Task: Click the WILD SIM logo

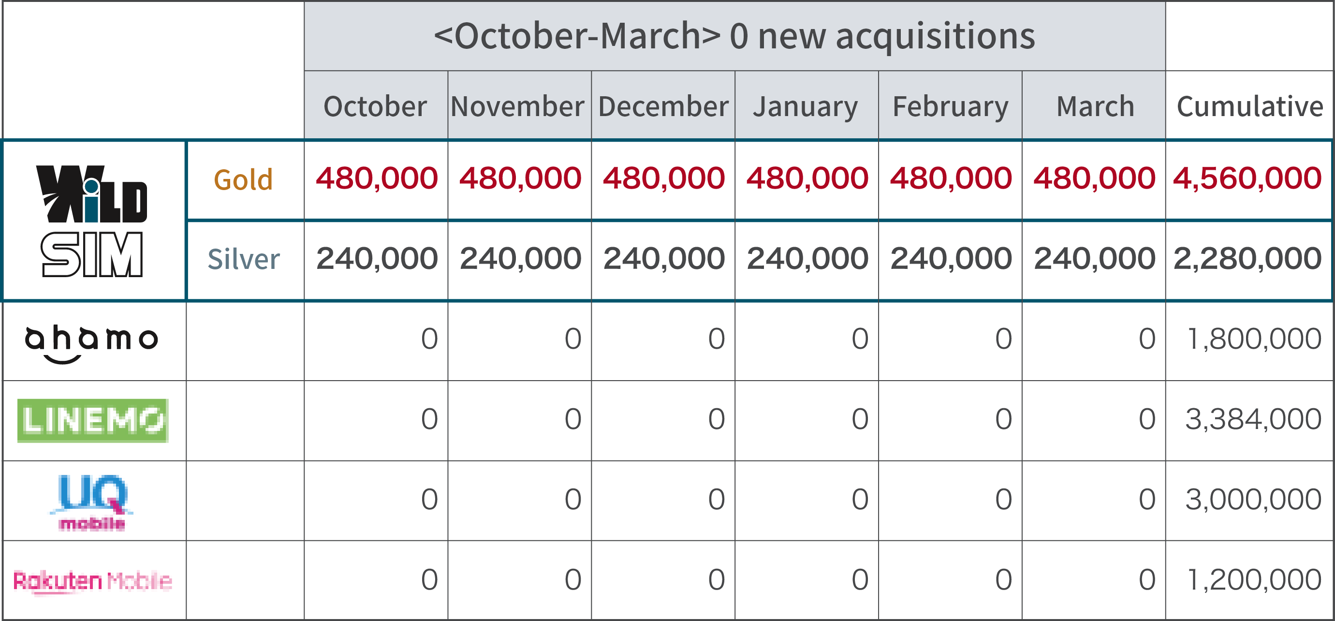Action: (92, 222)
